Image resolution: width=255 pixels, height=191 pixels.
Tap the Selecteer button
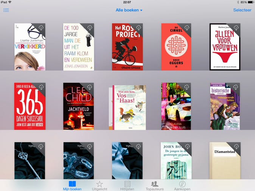(x=242, y=10)
